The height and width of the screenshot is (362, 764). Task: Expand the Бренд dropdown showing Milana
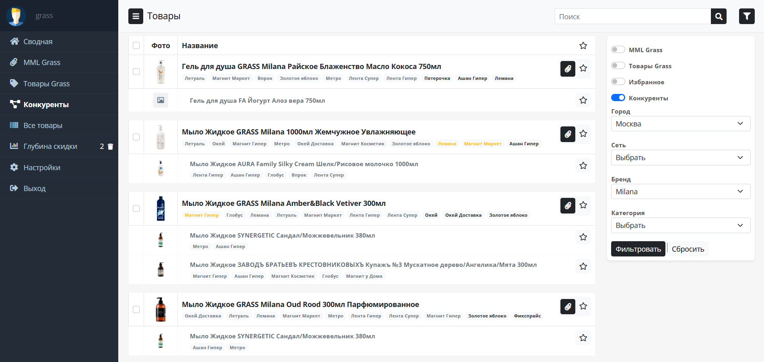pyautogui.click(x=680, y=191)
